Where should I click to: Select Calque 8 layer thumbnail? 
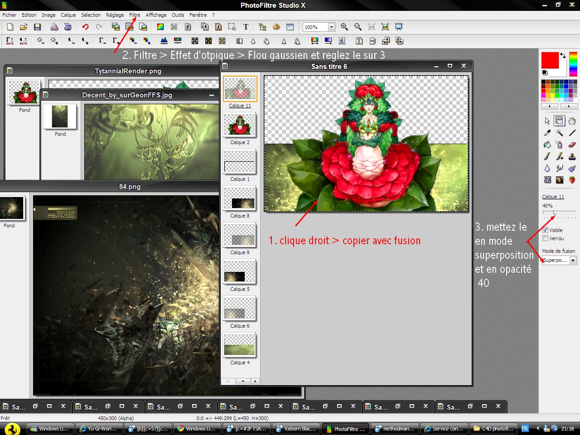[x=240, y=198]
